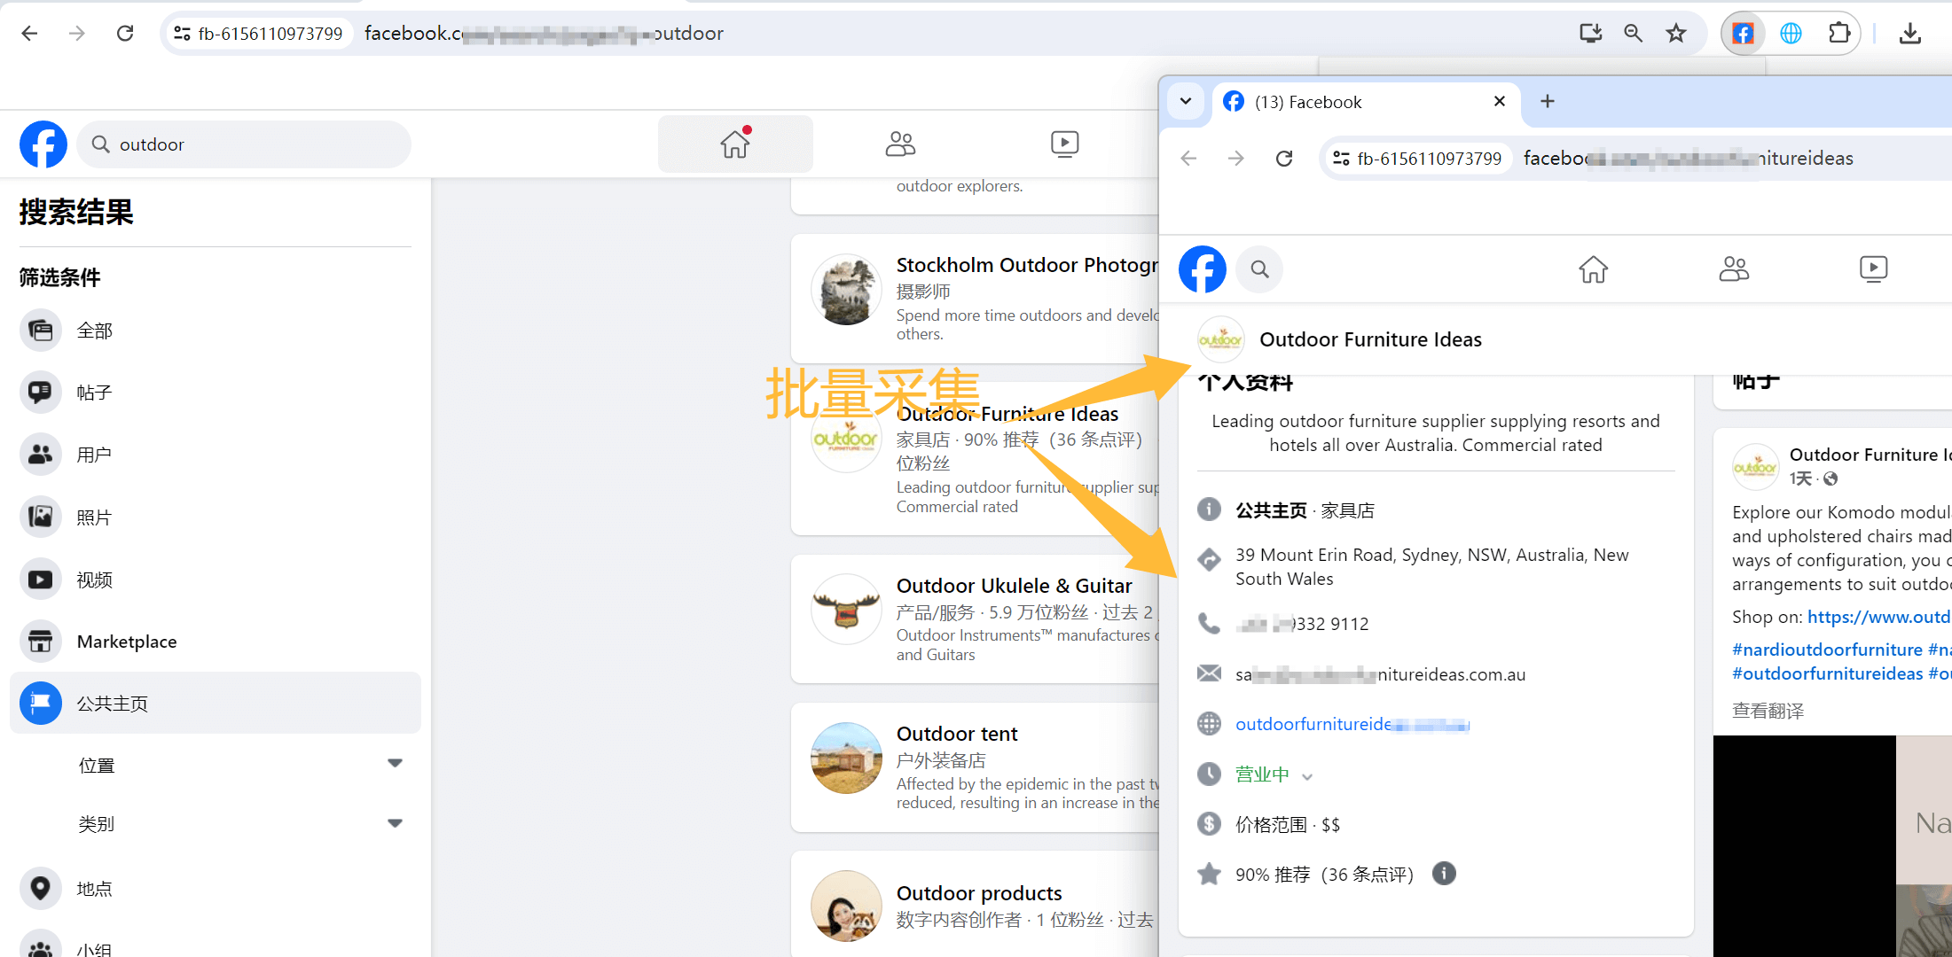Open a new tab in front window
Screen dimensions: 1952x957
[x=1548, y=101]
